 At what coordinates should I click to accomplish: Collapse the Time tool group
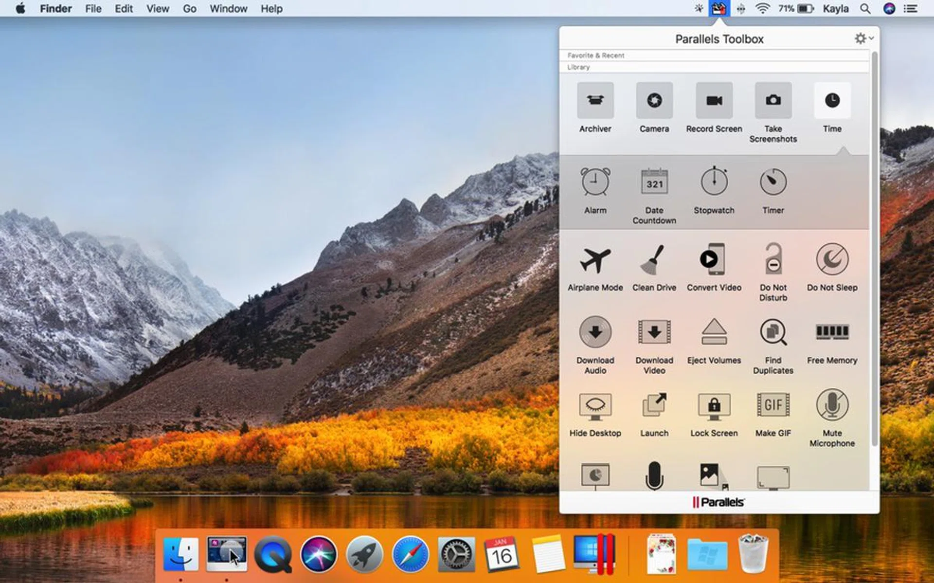coord(832,101)
